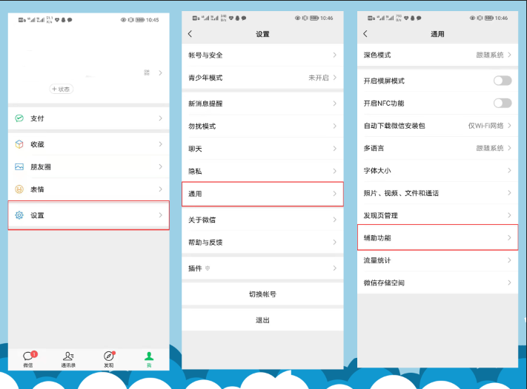Screen dimensions: 527x389
Task: Tap the green Pay (支付) icon
Action: click(x=19, y=118)
